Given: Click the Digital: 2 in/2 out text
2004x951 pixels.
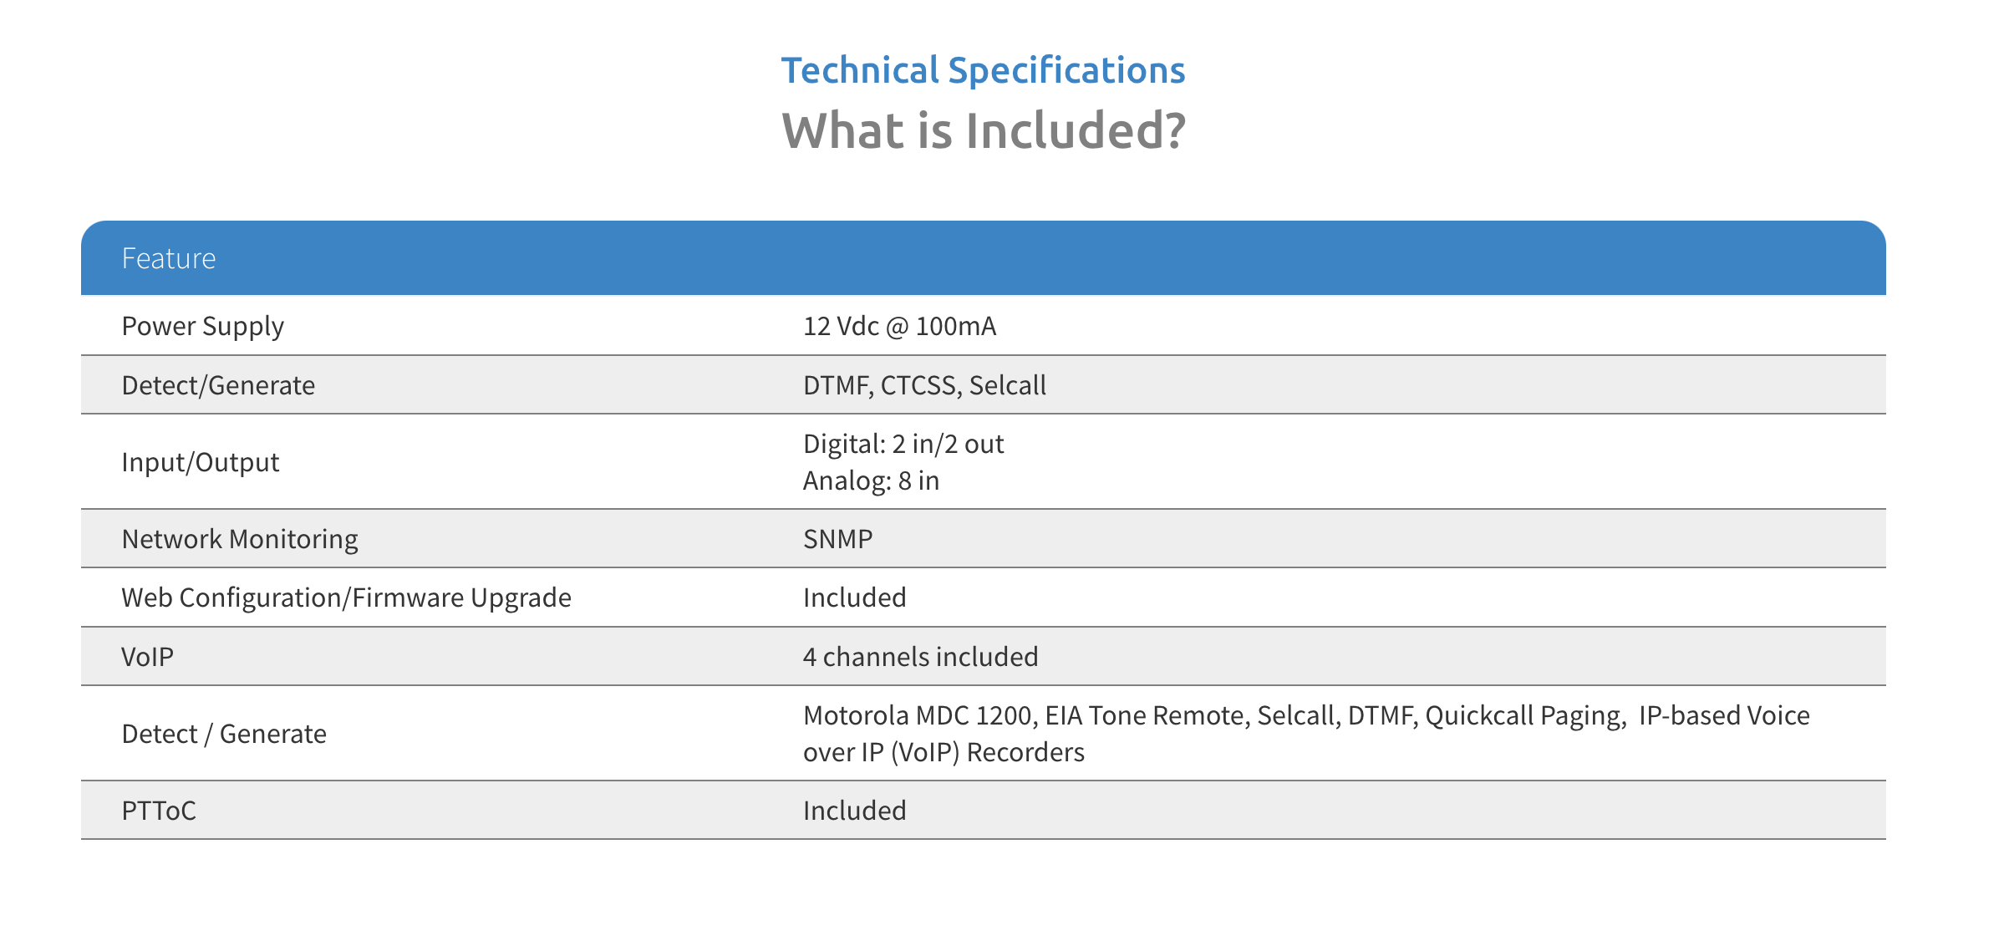Looking at the screenshot, I should coord(903,444).
